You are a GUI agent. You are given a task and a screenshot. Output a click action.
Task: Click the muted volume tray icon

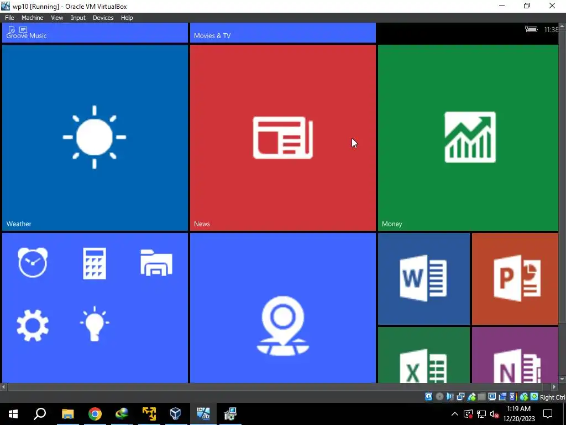pyautogui.click(x=495, y=414)
